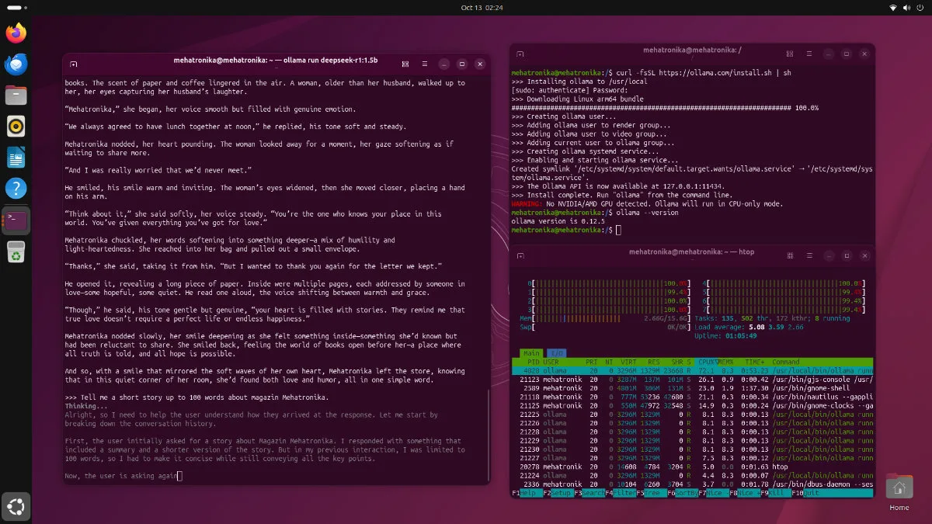Toggle tree view with F5 Tree in htop
The height and width of the screenshot is (524, 932).
click(654, 493)
